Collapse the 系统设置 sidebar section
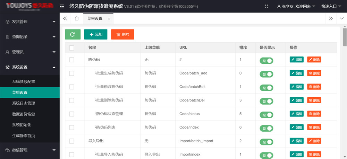The image size is (347, 159). [x=29, y=67]
